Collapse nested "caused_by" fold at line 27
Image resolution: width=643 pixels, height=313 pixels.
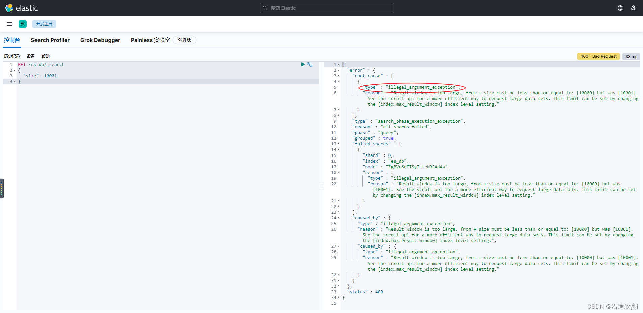(x=339, y=246)
